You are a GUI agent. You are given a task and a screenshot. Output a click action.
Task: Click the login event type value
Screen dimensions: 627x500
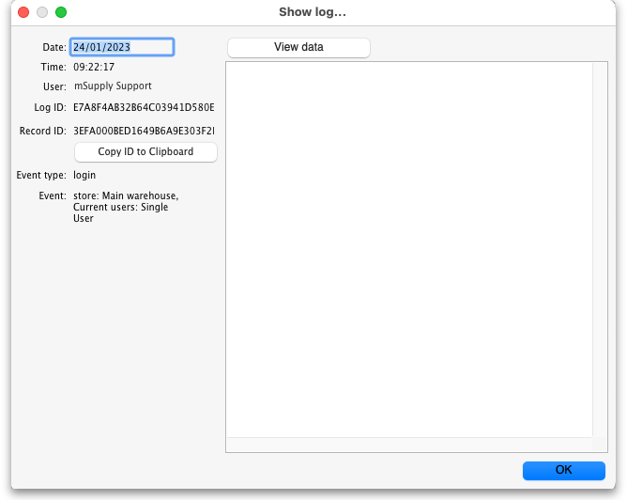pos(84,175)
